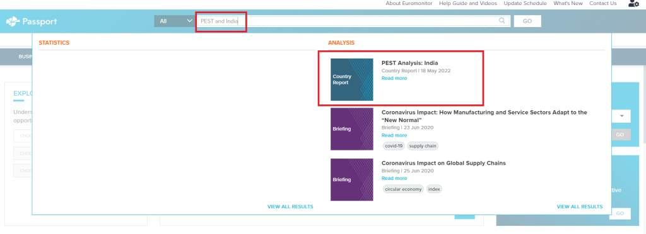Image resolution: width=646 pixels, height=234 pixels.
Task: Open Update Schedule link
Action: pyautogui.click(x=525, y=3)
